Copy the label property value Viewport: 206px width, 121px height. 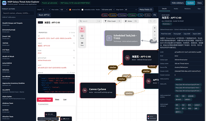click(74, 43)
